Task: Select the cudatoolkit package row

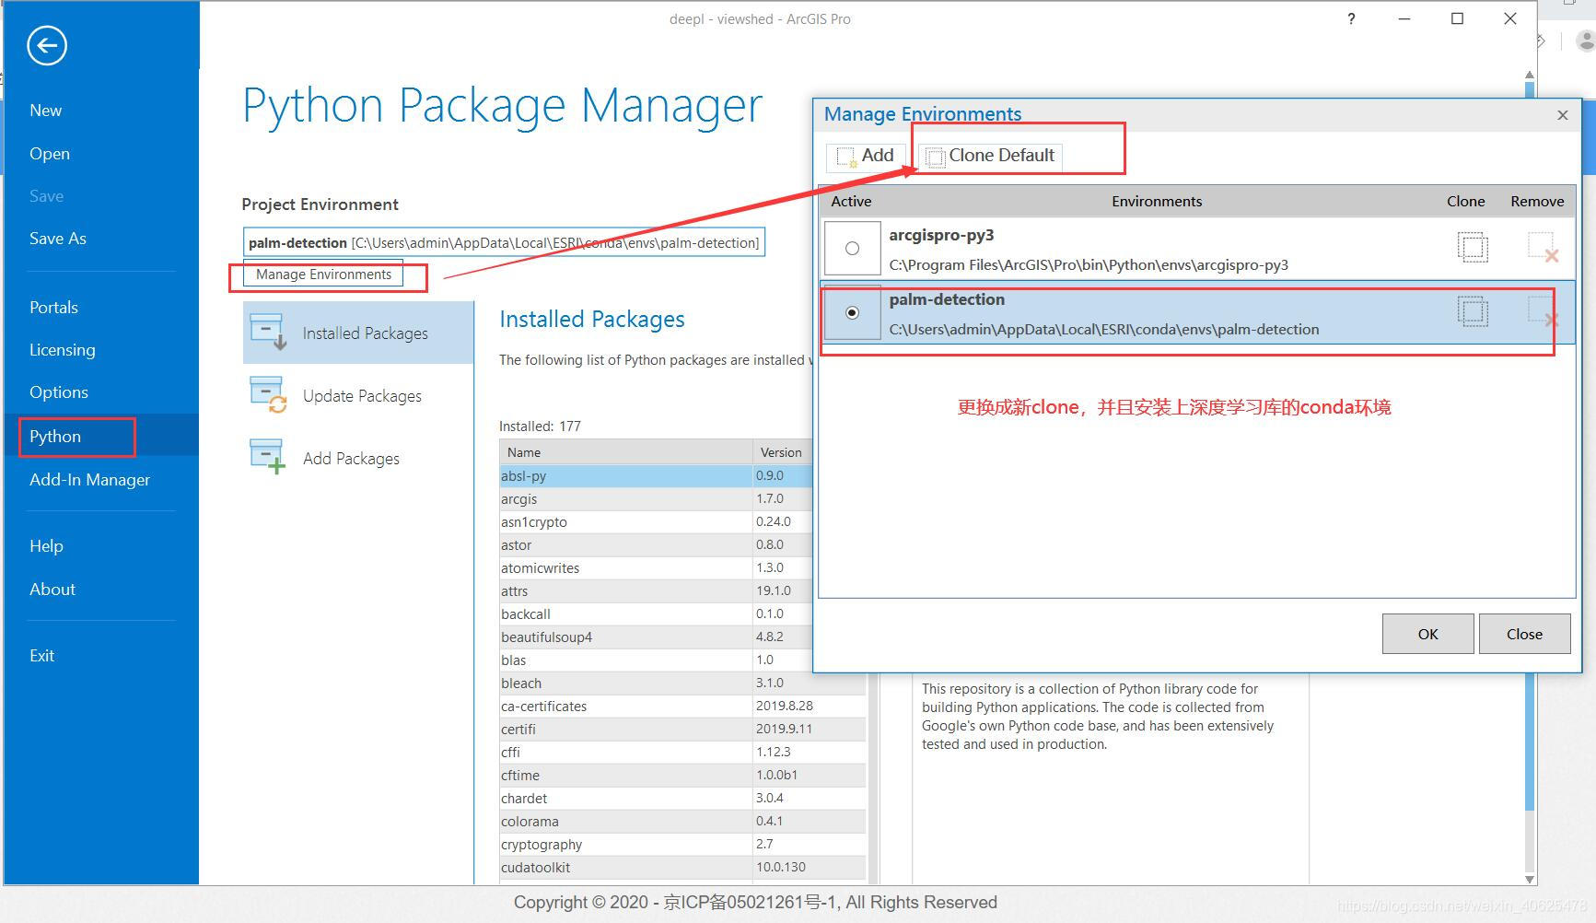Action: click(x=682, y=868)
